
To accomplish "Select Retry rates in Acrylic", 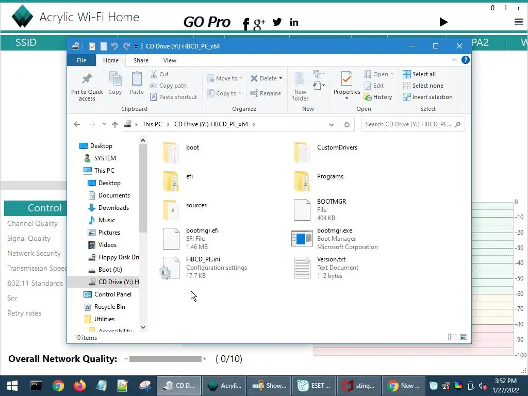I will point(24,313).
